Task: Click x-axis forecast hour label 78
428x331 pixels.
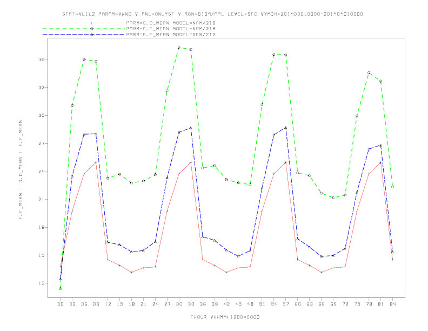Action: pos(369,304)
